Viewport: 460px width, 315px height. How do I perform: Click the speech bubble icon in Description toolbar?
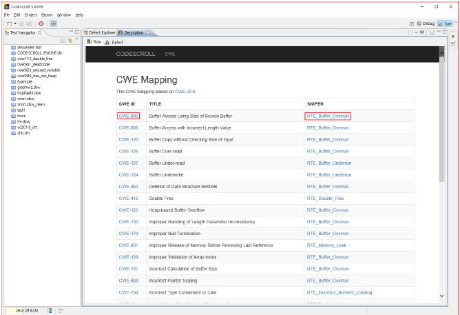[422, 32]
